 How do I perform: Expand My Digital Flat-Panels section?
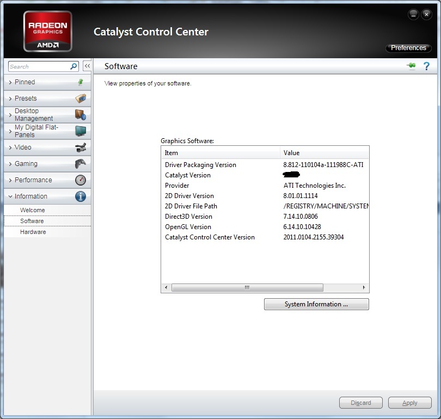pyautogui.click(x=47, y=131)
